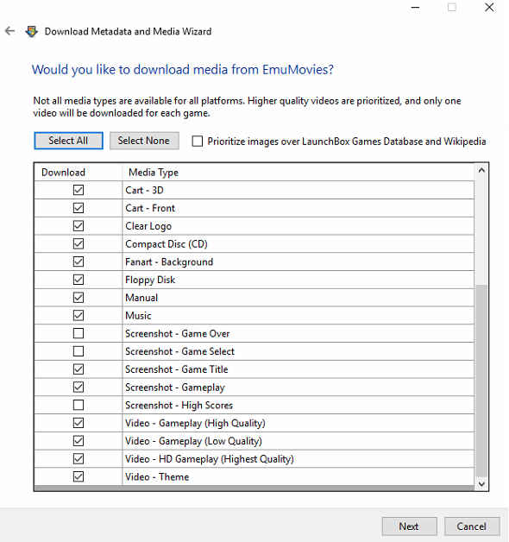
Task: Select the 'Floppy Disk' row text
Action: pyautogui.click(x=150, y=280)
